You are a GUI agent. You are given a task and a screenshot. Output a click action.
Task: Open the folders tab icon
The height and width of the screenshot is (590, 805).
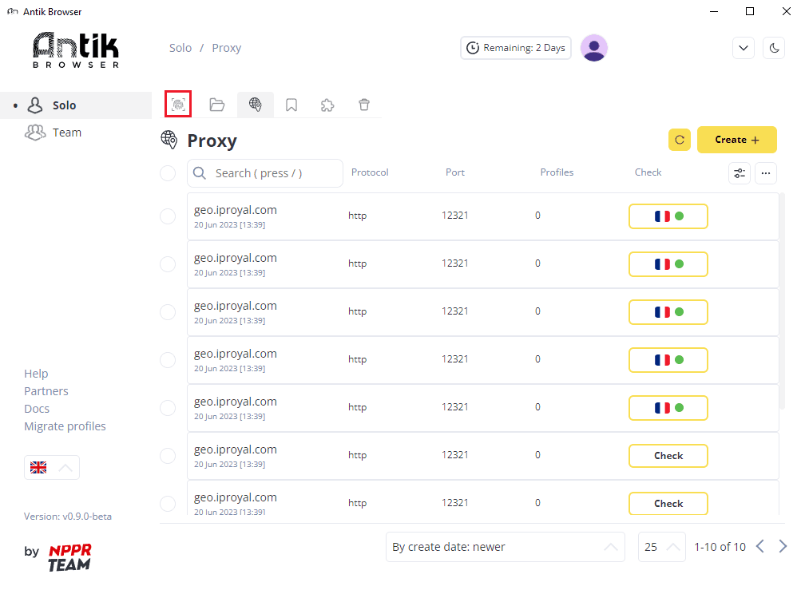tap(217, 105)
